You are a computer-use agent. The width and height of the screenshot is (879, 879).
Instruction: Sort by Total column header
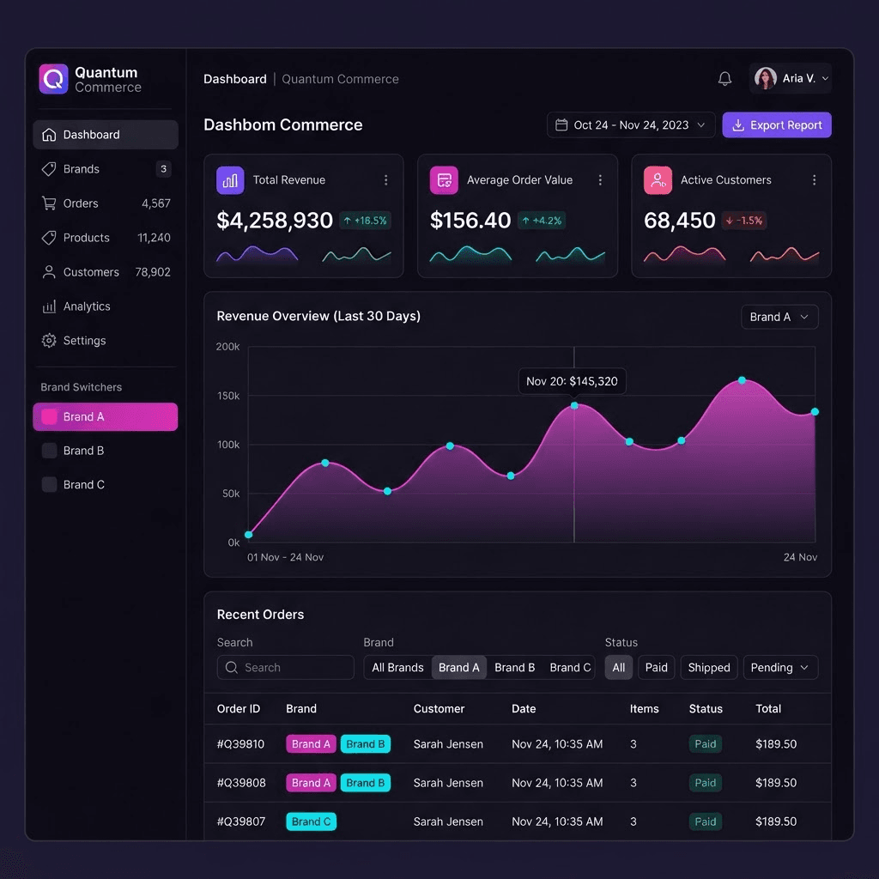coord(768,708)
